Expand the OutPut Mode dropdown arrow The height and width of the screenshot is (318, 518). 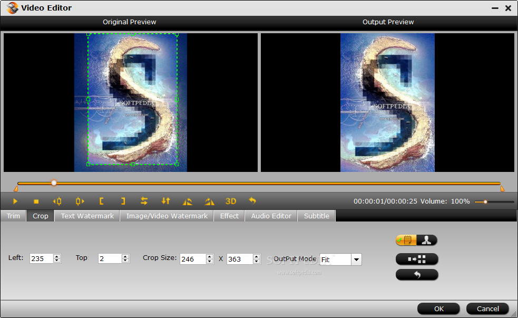356,259
